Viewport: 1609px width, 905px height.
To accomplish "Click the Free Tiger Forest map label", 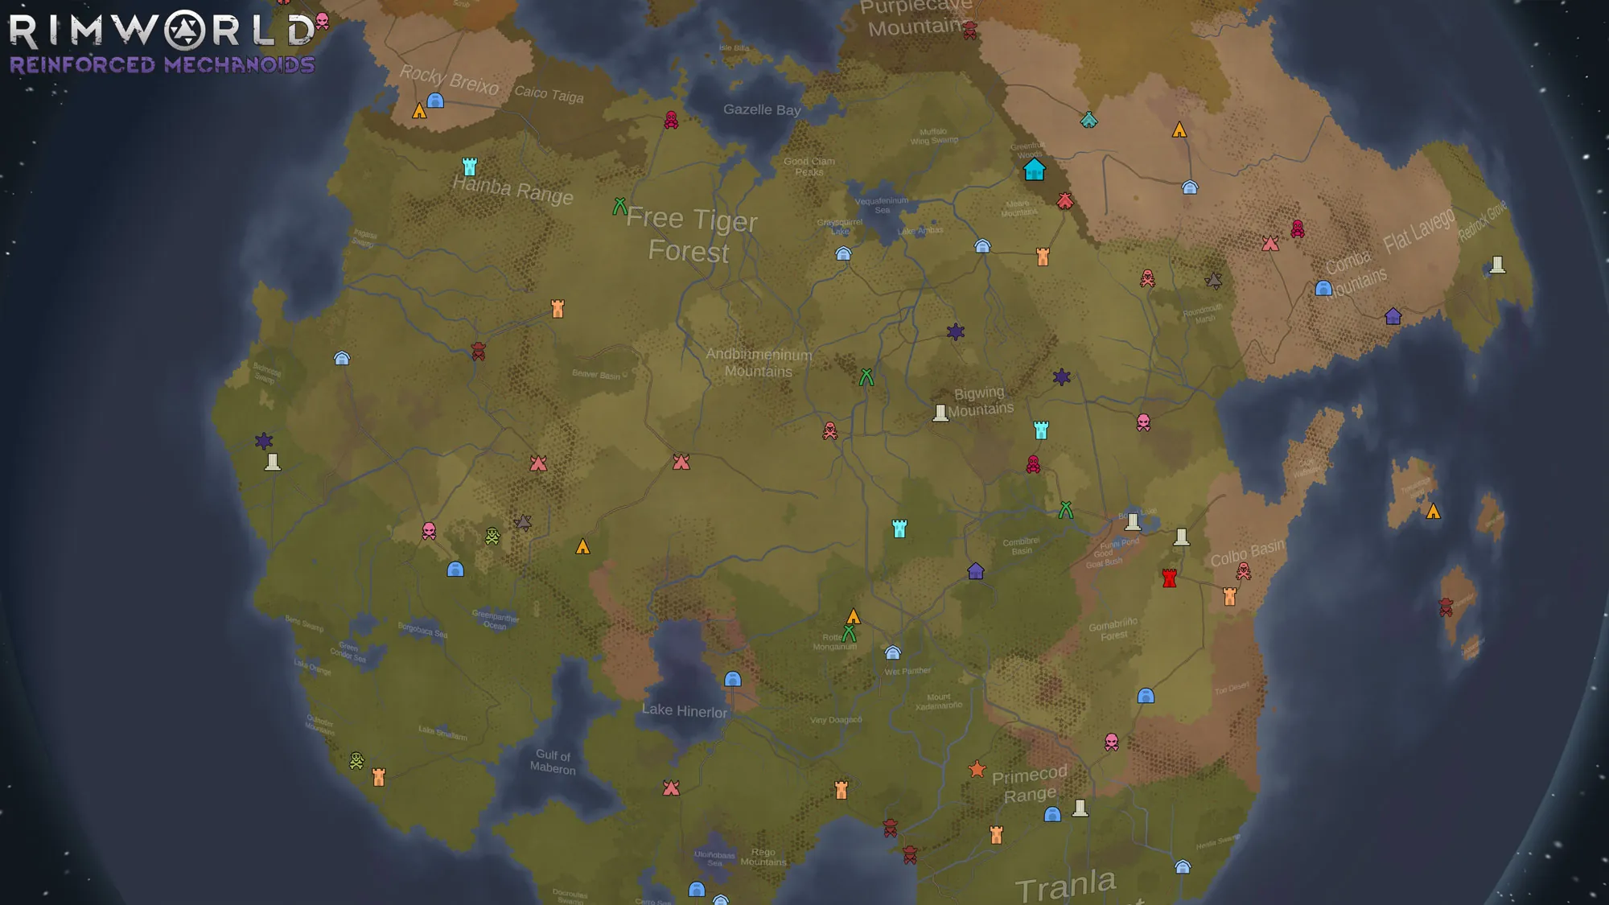I will [x=691, y=234].
